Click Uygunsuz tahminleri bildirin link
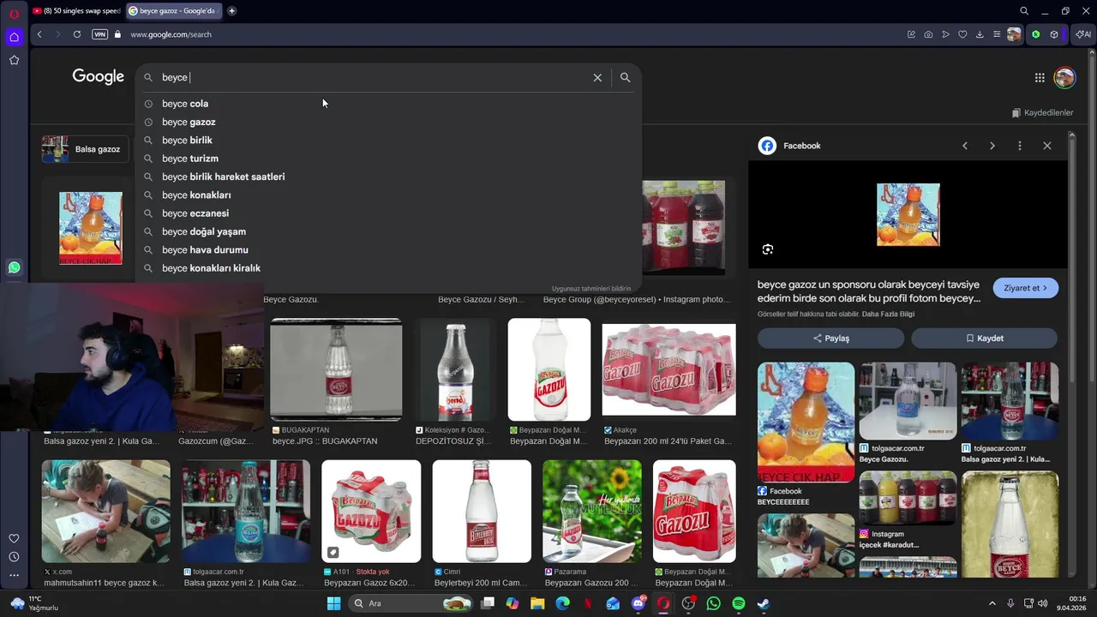 click(x=591, y=289)
